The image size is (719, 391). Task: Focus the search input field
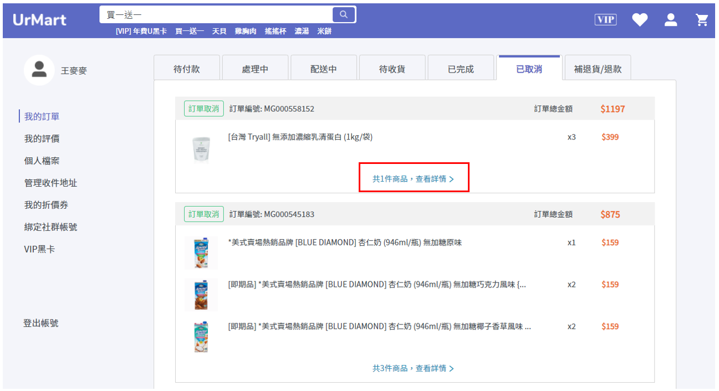(216, 14)
